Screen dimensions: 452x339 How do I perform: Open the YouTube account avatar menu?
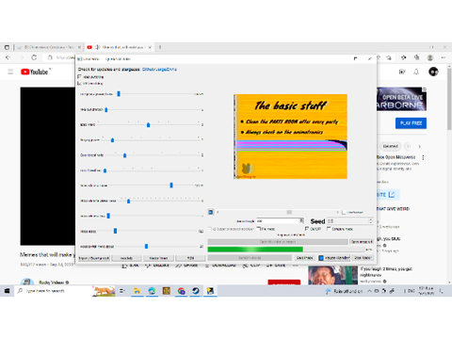point(433,72)
